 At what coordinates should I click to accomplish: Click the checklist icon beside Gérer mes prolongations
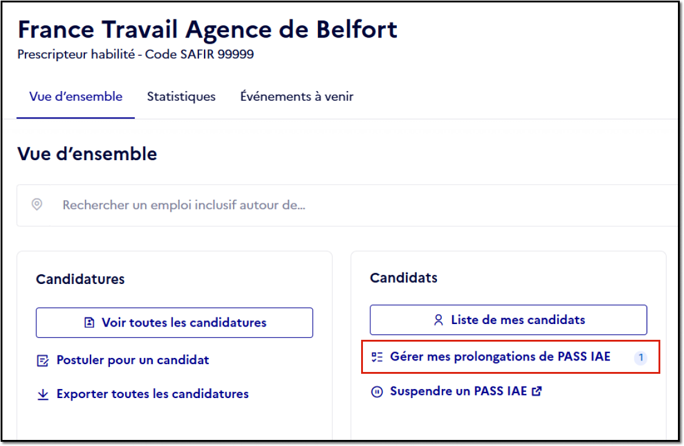tap(377, 357)
